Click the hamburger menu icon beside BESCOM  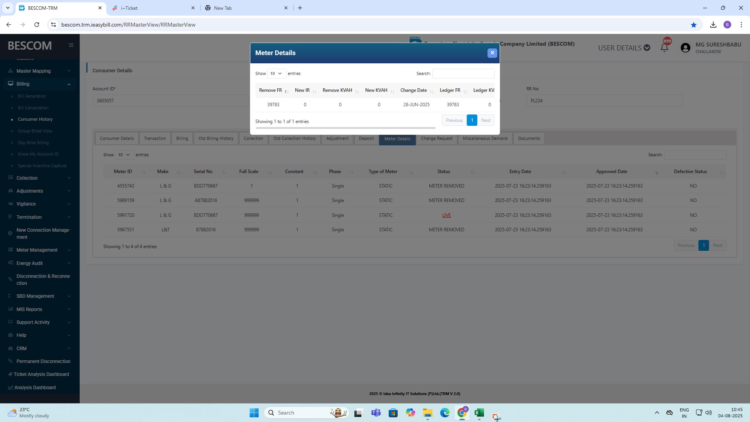[71, 45]
